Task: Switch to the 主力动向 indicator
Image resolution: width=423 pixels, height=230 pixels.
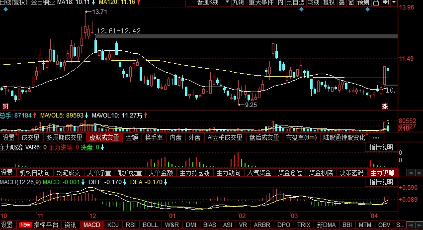Action: [x=228, y=173]
